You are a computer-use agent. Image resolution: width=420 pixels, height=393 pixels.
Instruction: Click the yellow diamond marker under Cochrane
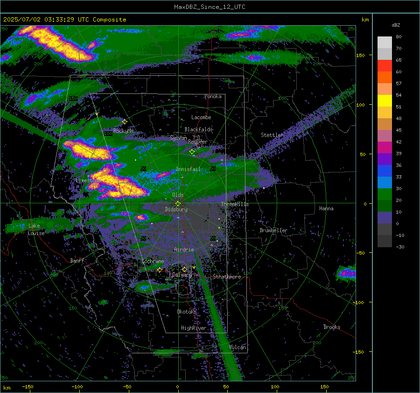coord(160,270)
